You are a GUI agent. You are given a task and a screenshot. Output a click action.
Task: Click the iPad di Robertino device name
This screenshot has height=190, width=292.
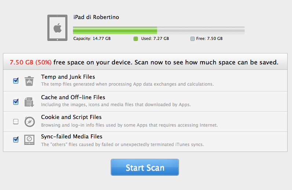(x=96, y=17)
